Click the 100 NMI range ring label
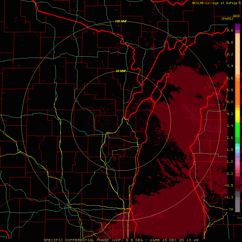This screenshot has width=242, height=242. (x=121, y=21)
